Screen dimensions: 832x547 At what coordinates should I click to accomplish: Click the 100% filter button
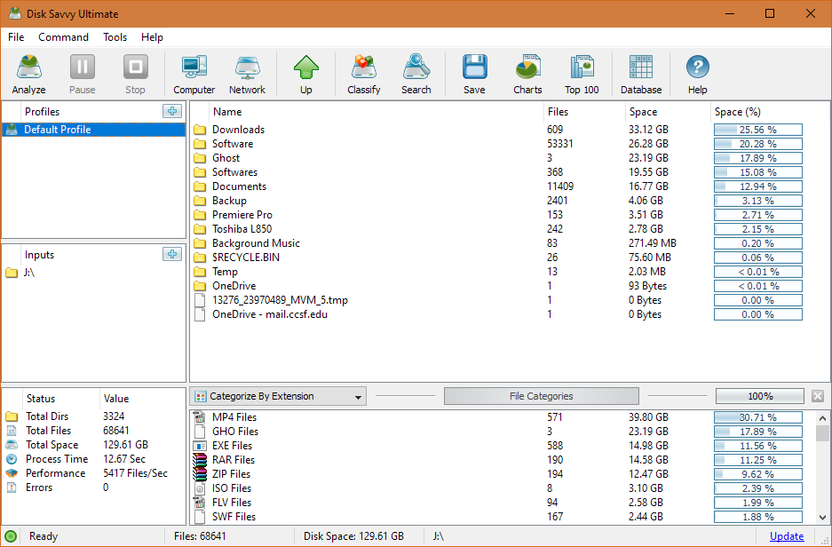coord(760,396)
